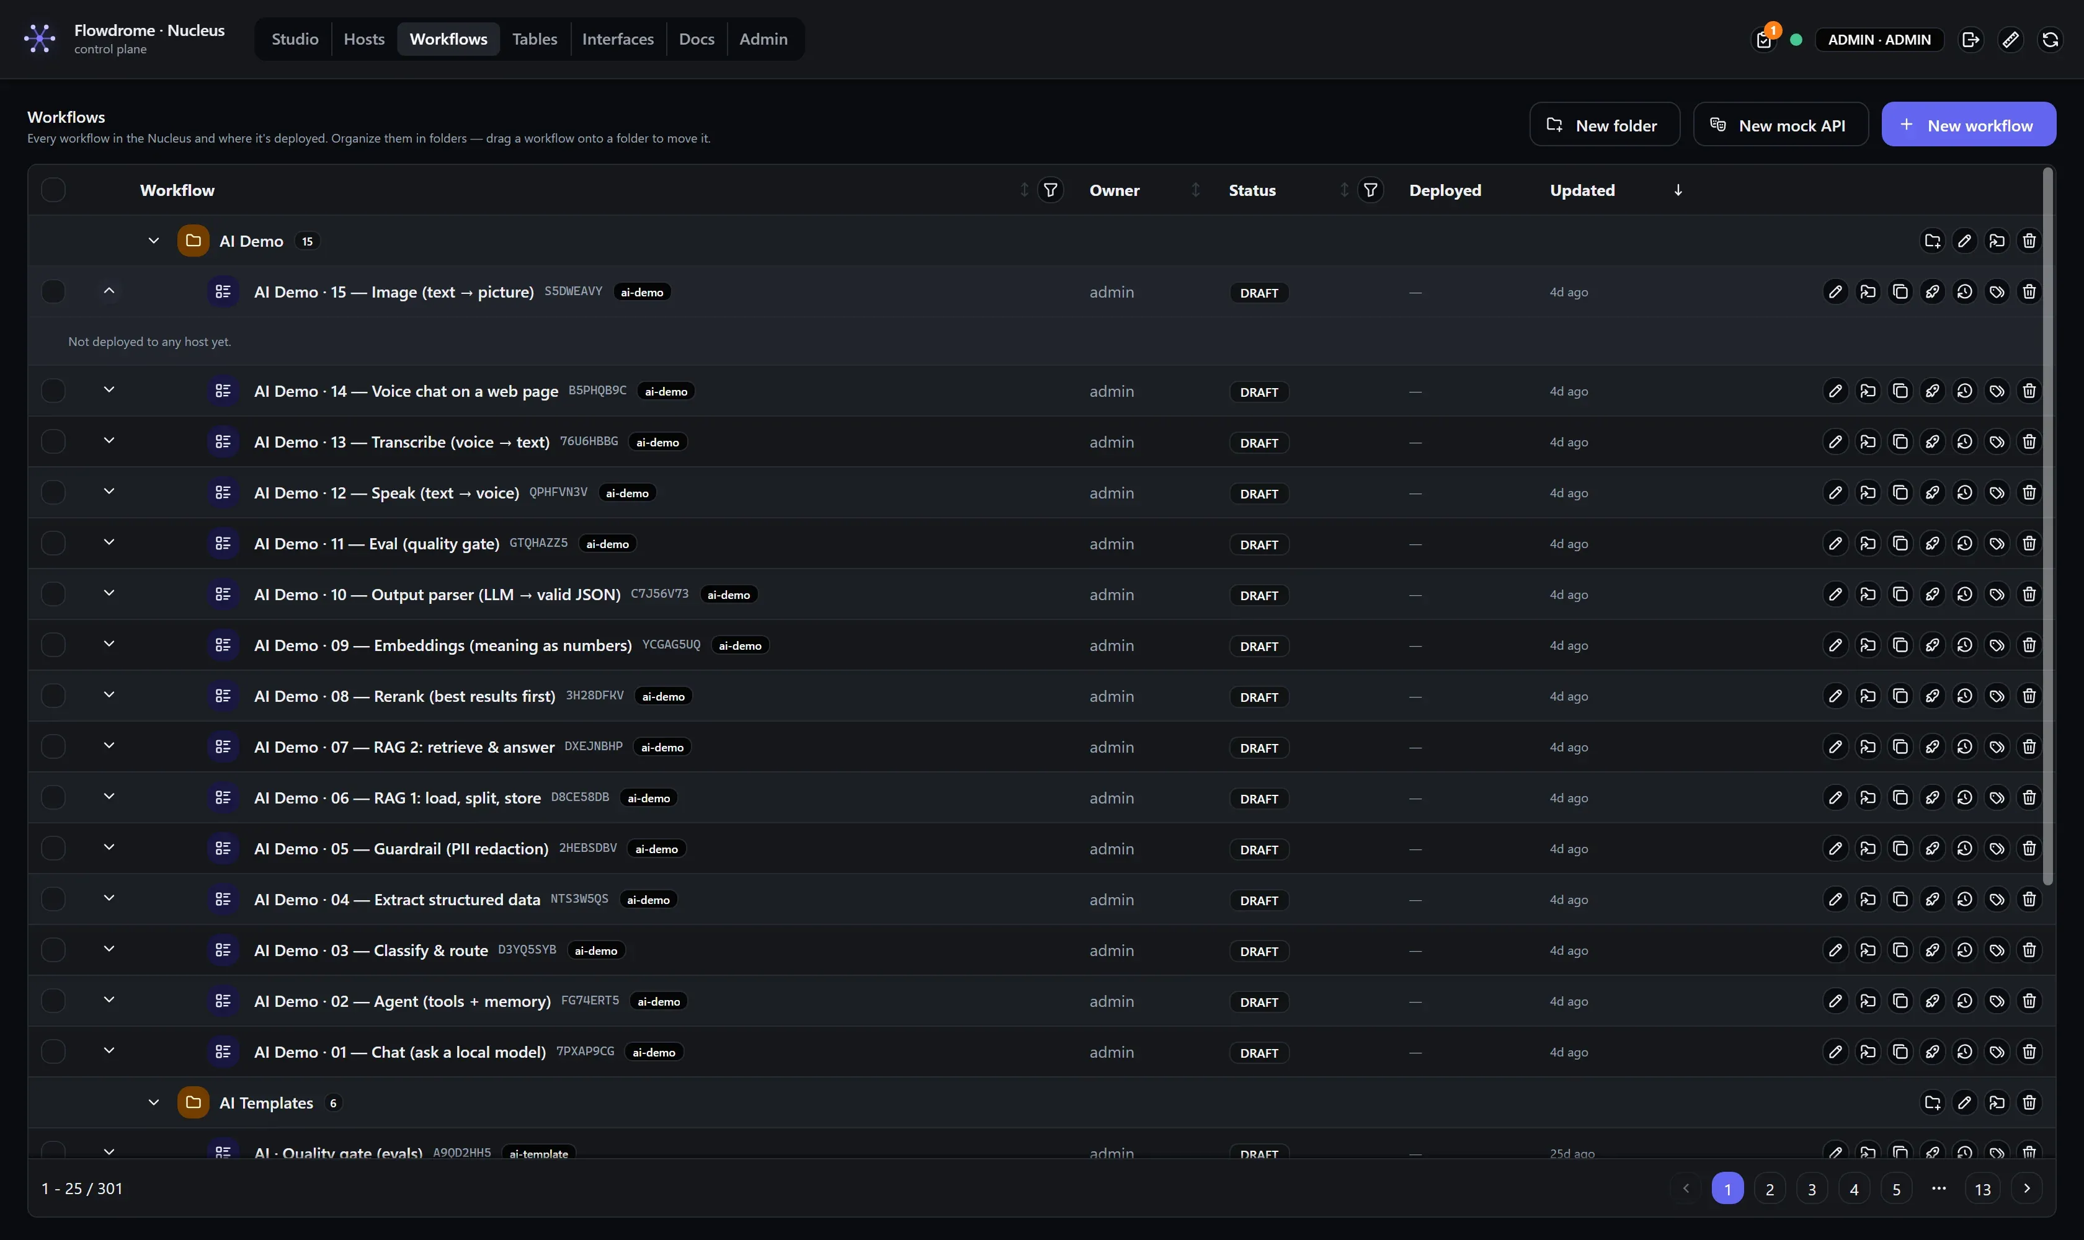Deploy AI Demo 07 RAG 2 with rocket
The height and width of the screenshot is (1240, 2084).
tap(1932, 747)
